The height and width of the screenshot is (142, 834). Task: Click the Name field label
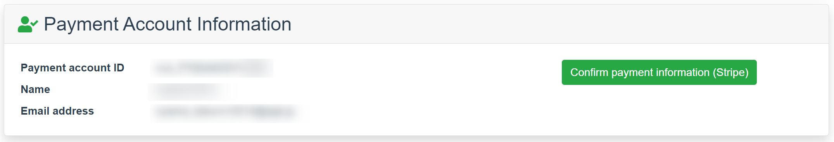35,90
